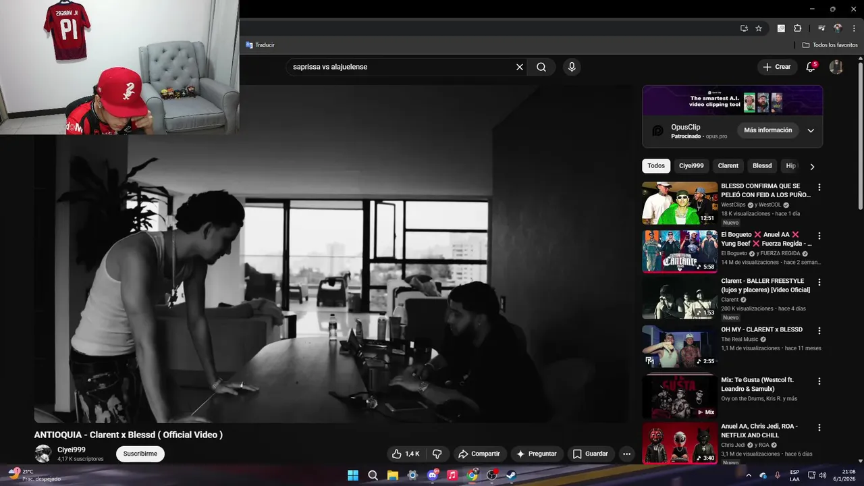Open Windows taskbar search

coord(373,475)
